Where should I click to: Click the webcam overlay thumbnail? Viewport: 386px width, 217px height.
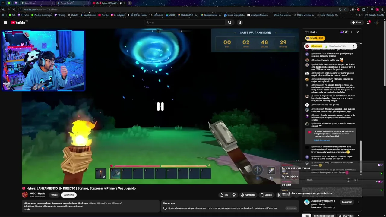tap(43, 60)
